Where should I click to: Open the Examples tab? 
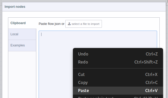pos(22,45)
